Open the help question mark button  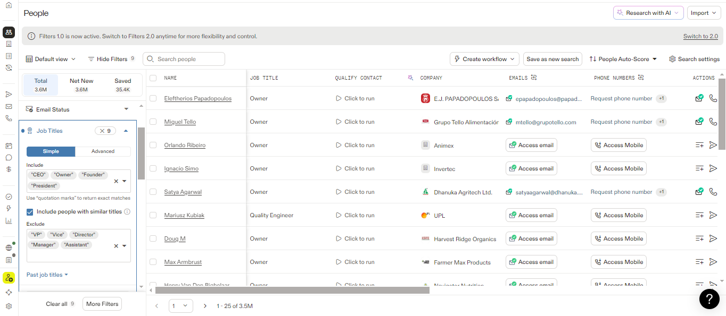pos(709,299)
